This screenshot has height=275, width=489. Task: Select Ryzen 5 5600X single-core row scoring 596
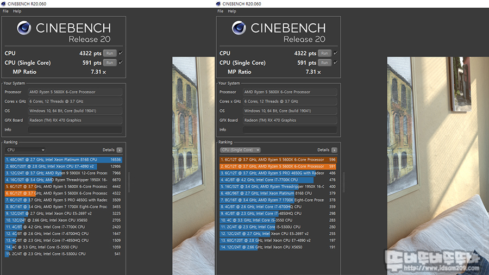pyautogui.click(x=278, y=160)
